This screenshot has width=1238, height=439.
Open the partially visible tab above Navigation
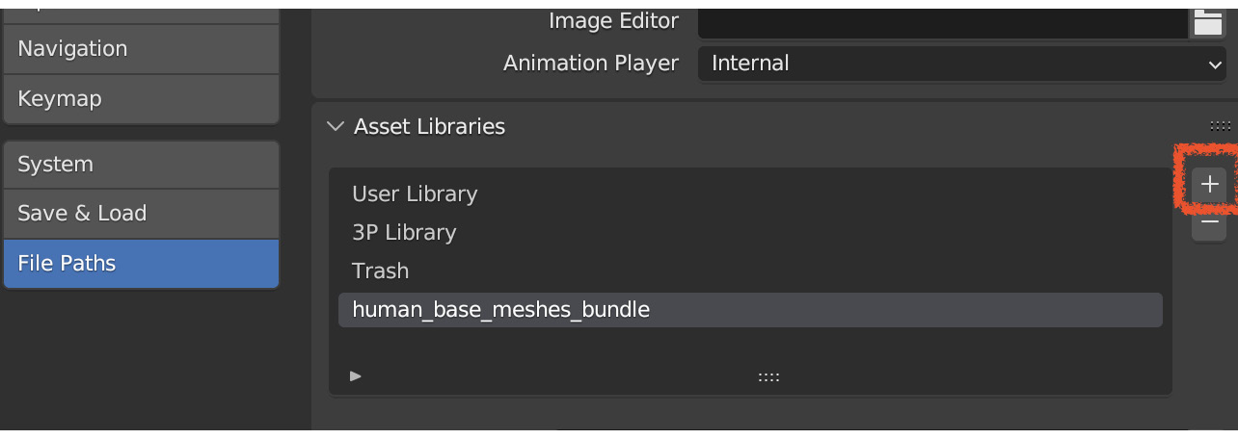[141, 13]
